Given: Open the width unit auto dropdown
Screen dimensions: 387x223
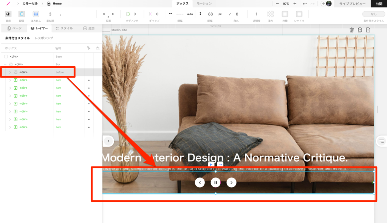Looking at the screenshot, I should pyautogui.click(x=190, y=14).
